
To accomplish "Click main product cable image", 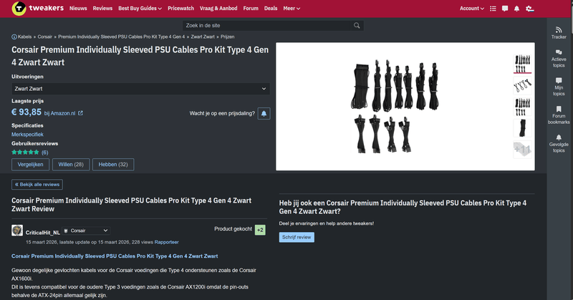I will pos(395,107).
